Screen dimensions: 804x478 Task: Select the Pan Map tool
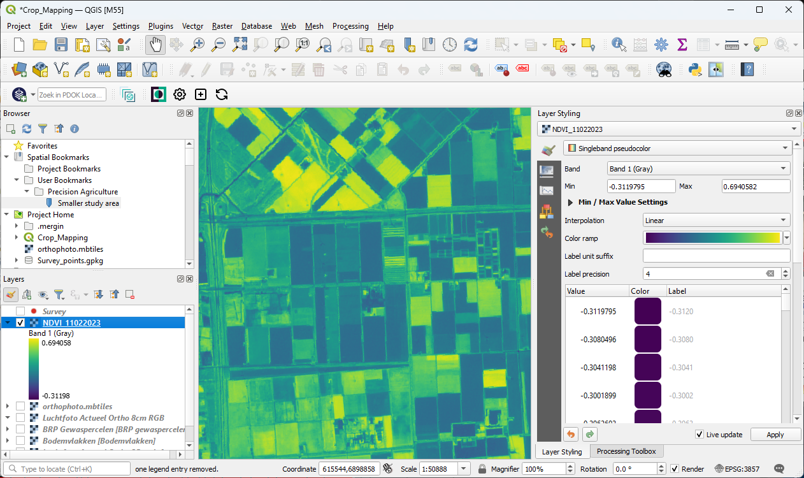coord(154,45)
